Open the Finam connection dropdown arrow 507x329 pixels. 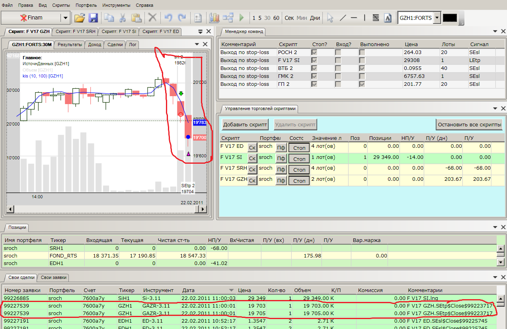65,18
